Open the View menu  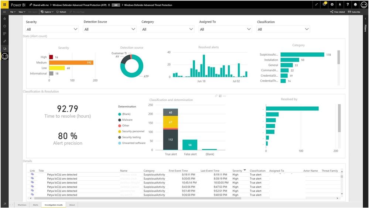pos(22,12)
